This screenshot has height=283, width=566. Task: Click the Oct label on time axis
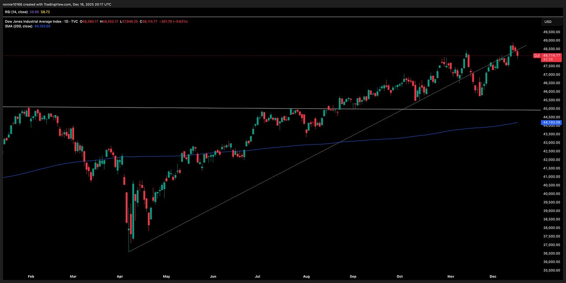point(400,276)
